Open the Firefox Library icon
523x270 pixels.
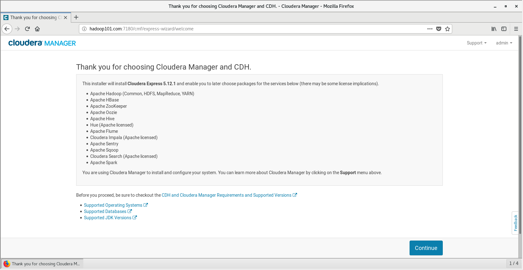pos(494,29)
